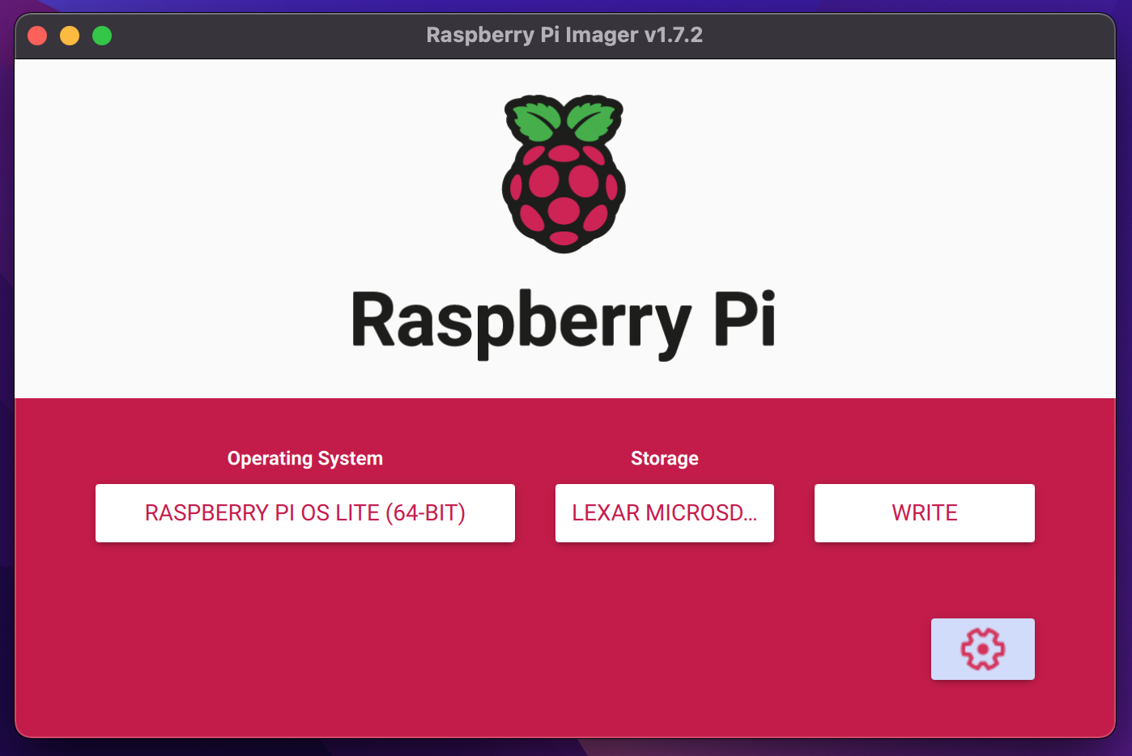Minimize the window with the yellow button

click(x=70, y=36)
